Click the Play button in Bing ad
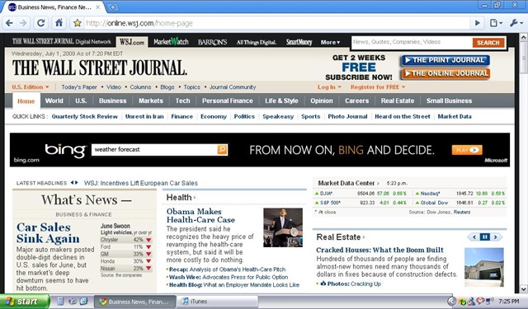Viewport: 528px width, 309px height. tap(467, 150)
